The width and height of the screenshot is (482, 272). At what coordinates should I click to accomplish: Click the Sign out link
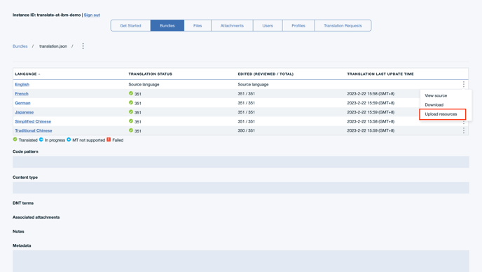click(92, 15)
